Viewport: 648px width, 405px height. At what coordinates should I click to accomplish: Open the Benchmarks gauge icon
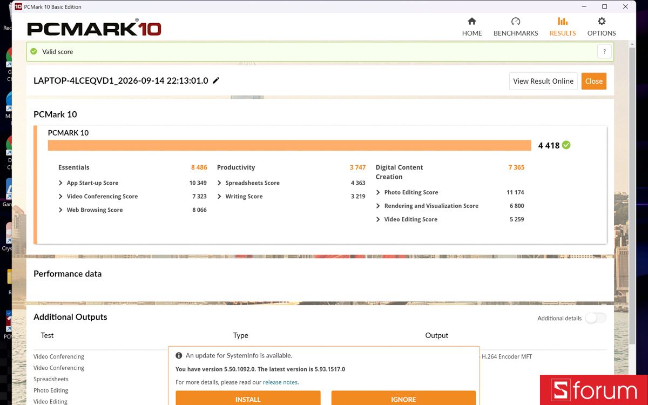tap(516, 22)
